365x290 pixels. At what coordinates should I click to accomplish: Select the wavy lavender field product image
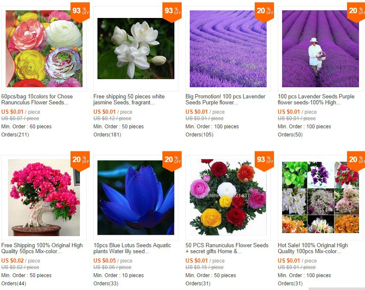pyautogui.click(x=228, y=49)
